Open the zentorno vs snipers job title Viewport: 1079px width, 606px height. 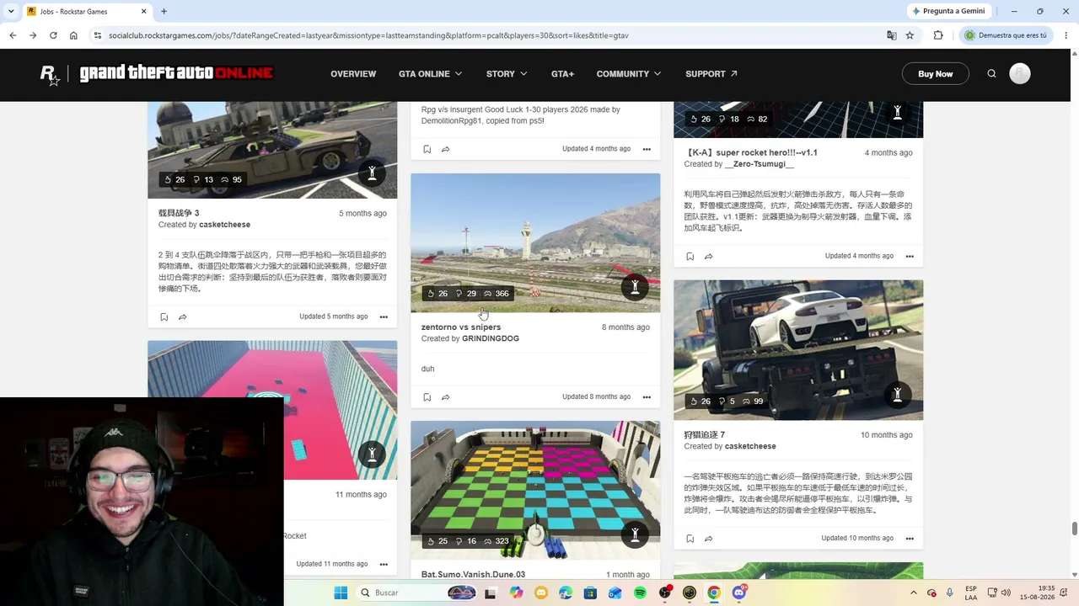[x=461, y=327]
